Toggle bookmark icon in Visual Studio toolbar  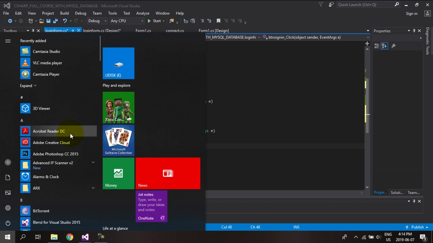pyautogui.click(x=219, y=21)
